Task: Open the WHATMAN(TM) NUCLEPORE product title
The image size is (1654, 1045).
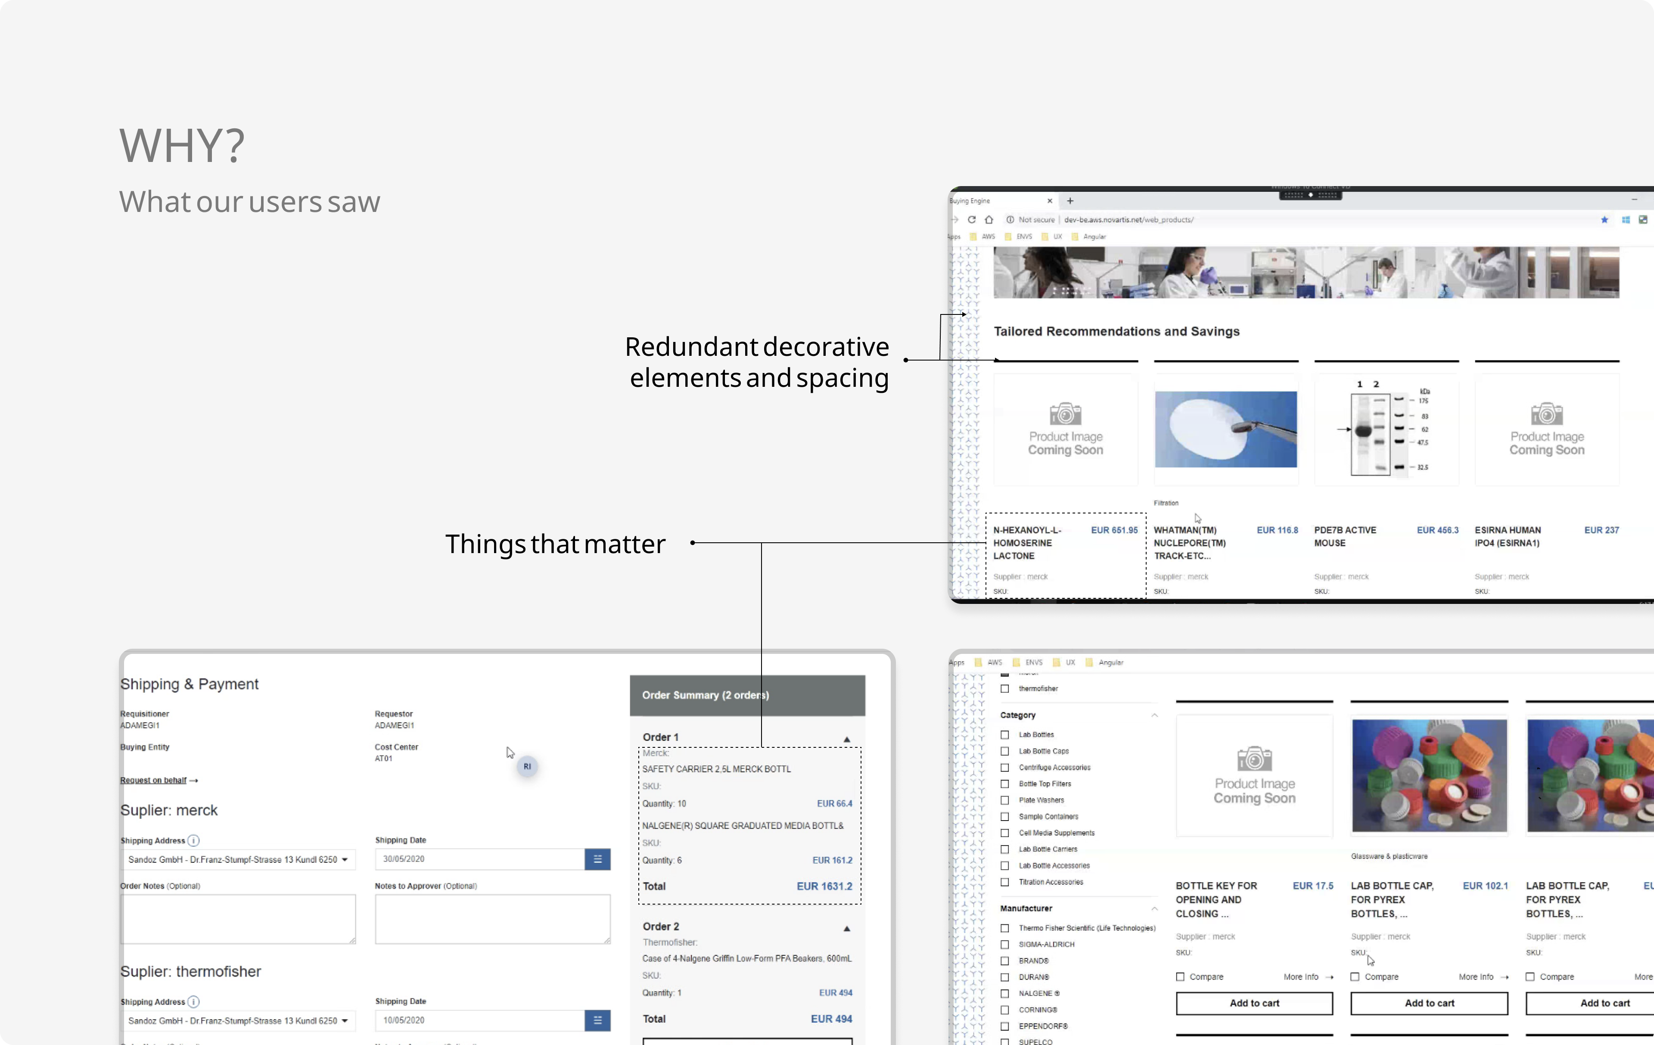Action: pyautogui.click(x=1190, y=543)
